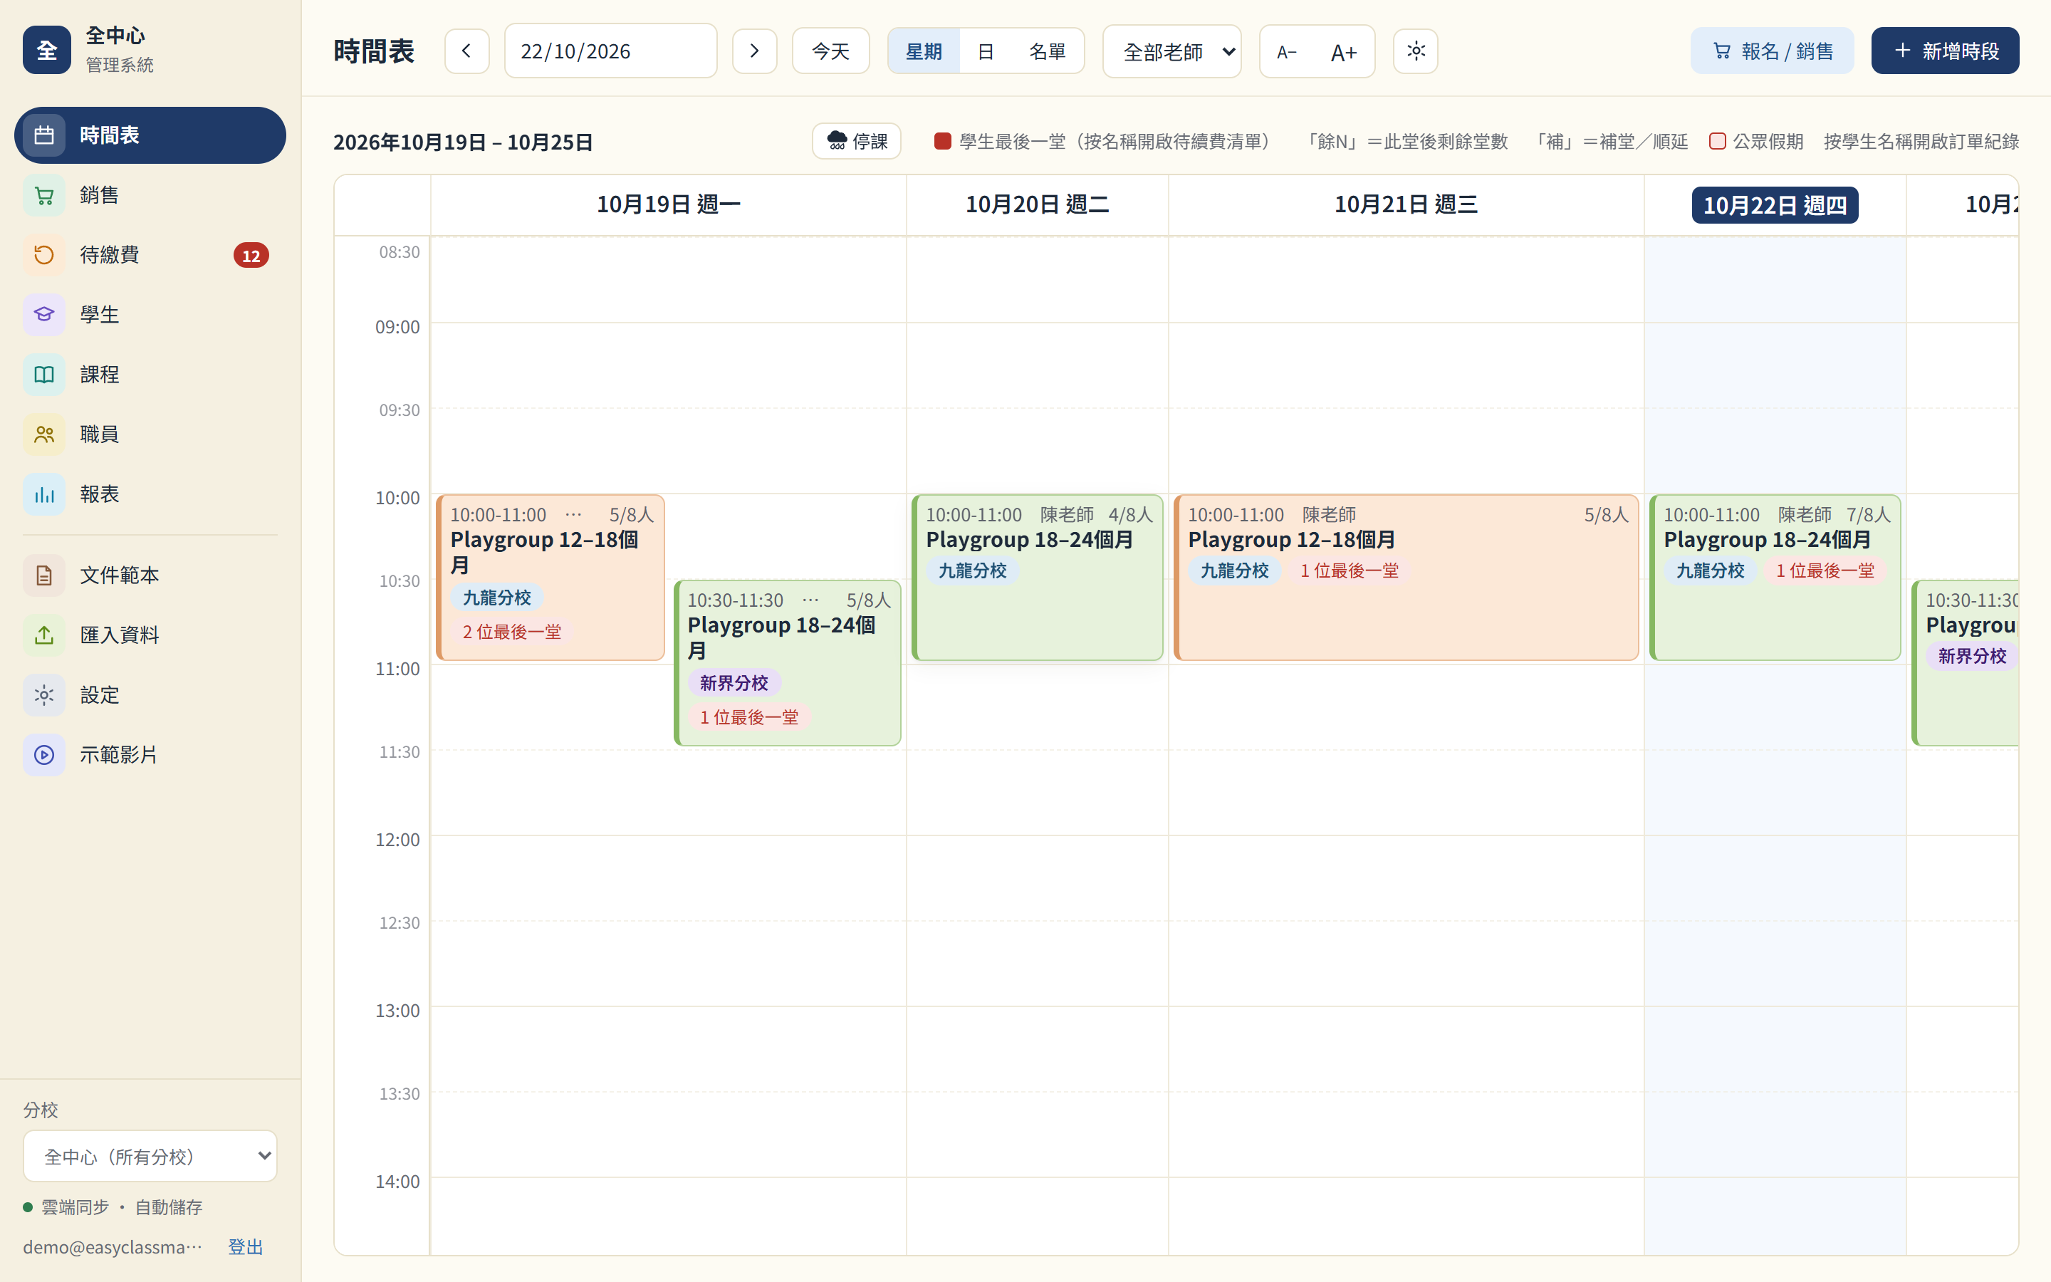Switch to 日 day view tab
The height and width of the screenshot is (1282, 2051).
(986, 52)
